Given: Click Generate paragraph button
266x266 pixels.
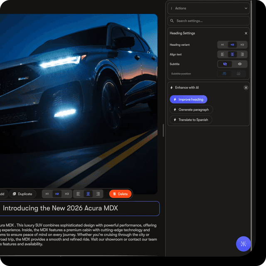Looking at the screenshot, I should pos(191,110).
